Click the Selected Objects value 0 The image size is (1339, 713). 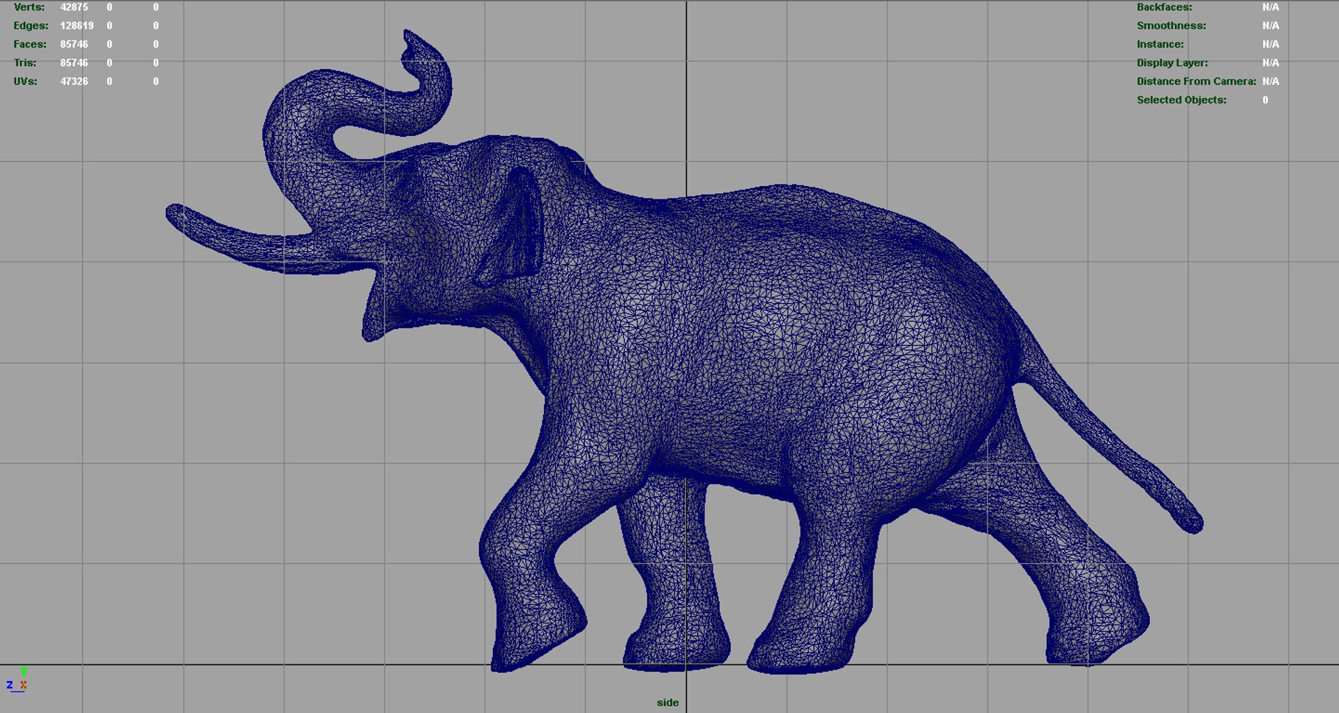point(1265,100)
